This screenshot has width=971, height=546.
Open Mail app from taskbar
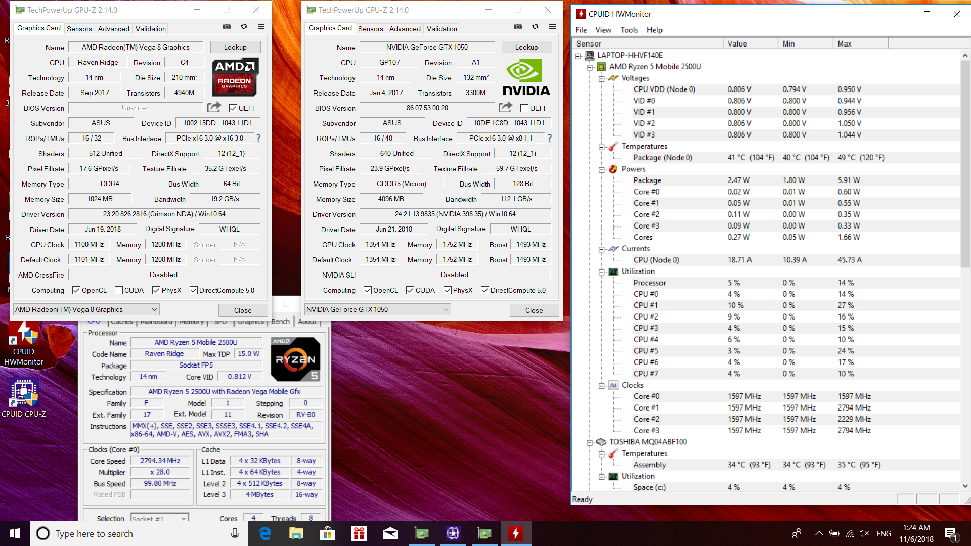point(390,533)
